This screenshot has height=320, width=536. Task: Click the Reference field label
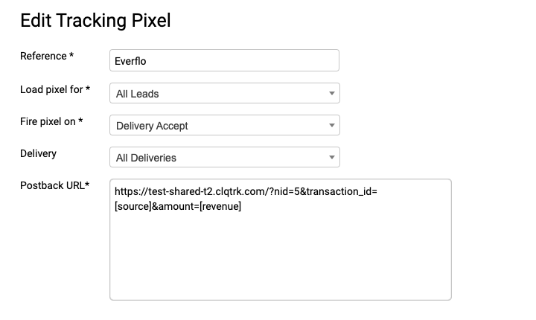[47, 56]
